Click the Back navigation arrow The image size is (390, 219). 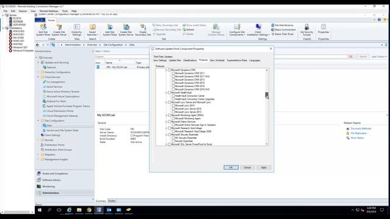click(x=38, y=45)
